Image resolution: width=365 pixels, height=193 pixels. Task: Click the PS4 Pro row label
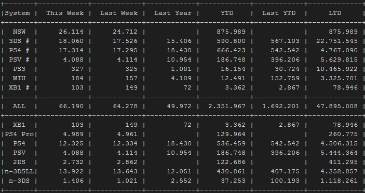19,134
